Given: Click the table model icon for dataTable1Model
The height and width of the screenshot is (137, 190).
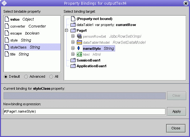Looking at the screenshot, I should pyautogui.click(x=79, y=42).
